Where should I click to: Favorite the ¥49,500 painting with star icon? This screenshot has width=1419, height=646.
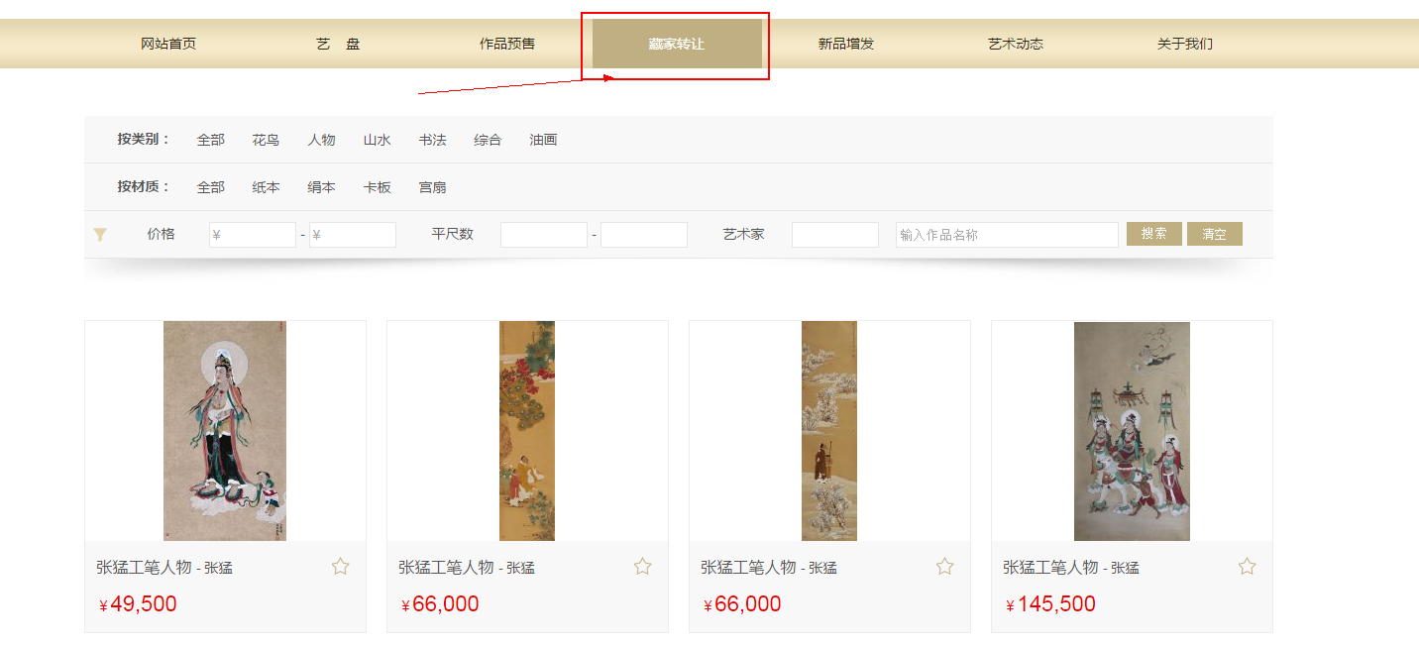click(341, 567)
